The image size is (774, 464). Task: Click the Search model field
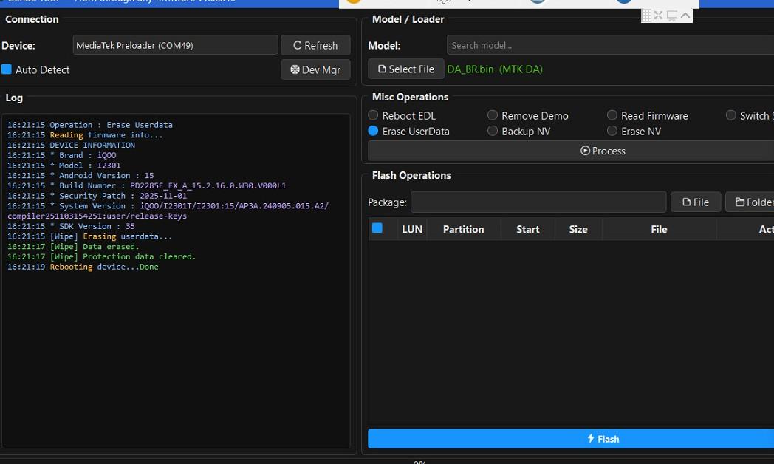[609, 45]
